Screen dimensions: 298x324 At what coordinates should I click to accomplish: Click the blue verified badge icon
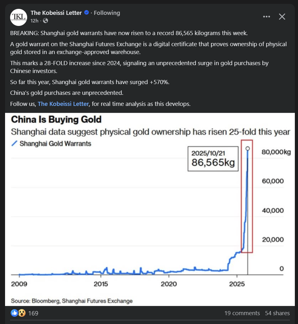(86, 13)
